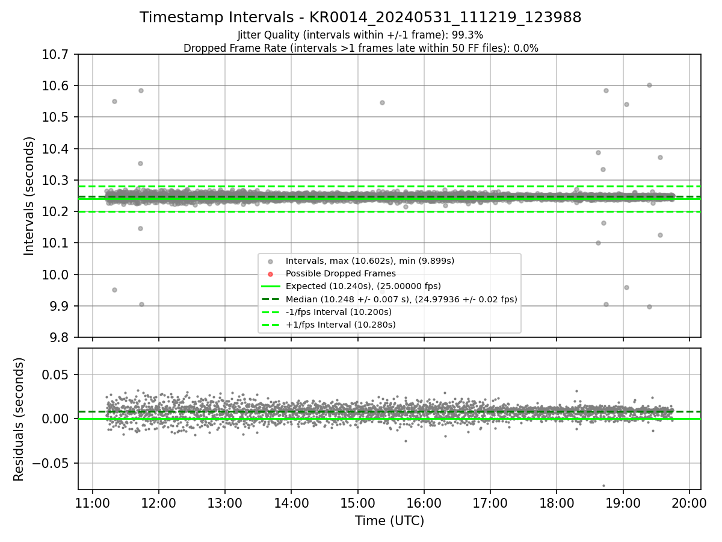Click the outlier point at 10.602s near 19:24

coord(649,85)
